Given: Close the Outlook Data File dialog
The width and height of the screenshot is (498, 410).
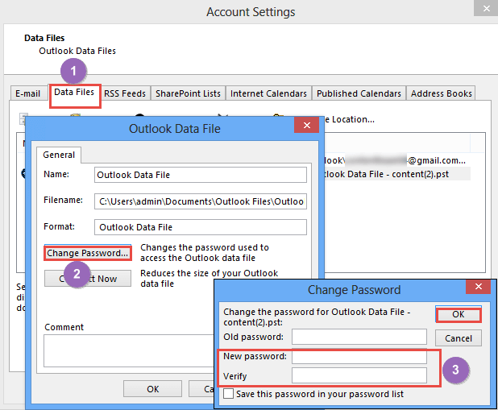Looking at the screenshot, I should click(305, 127).
